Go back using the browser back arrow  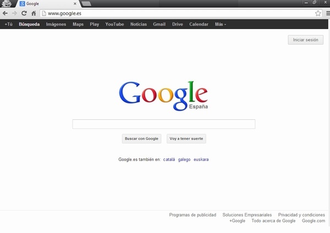pos(5,13)
